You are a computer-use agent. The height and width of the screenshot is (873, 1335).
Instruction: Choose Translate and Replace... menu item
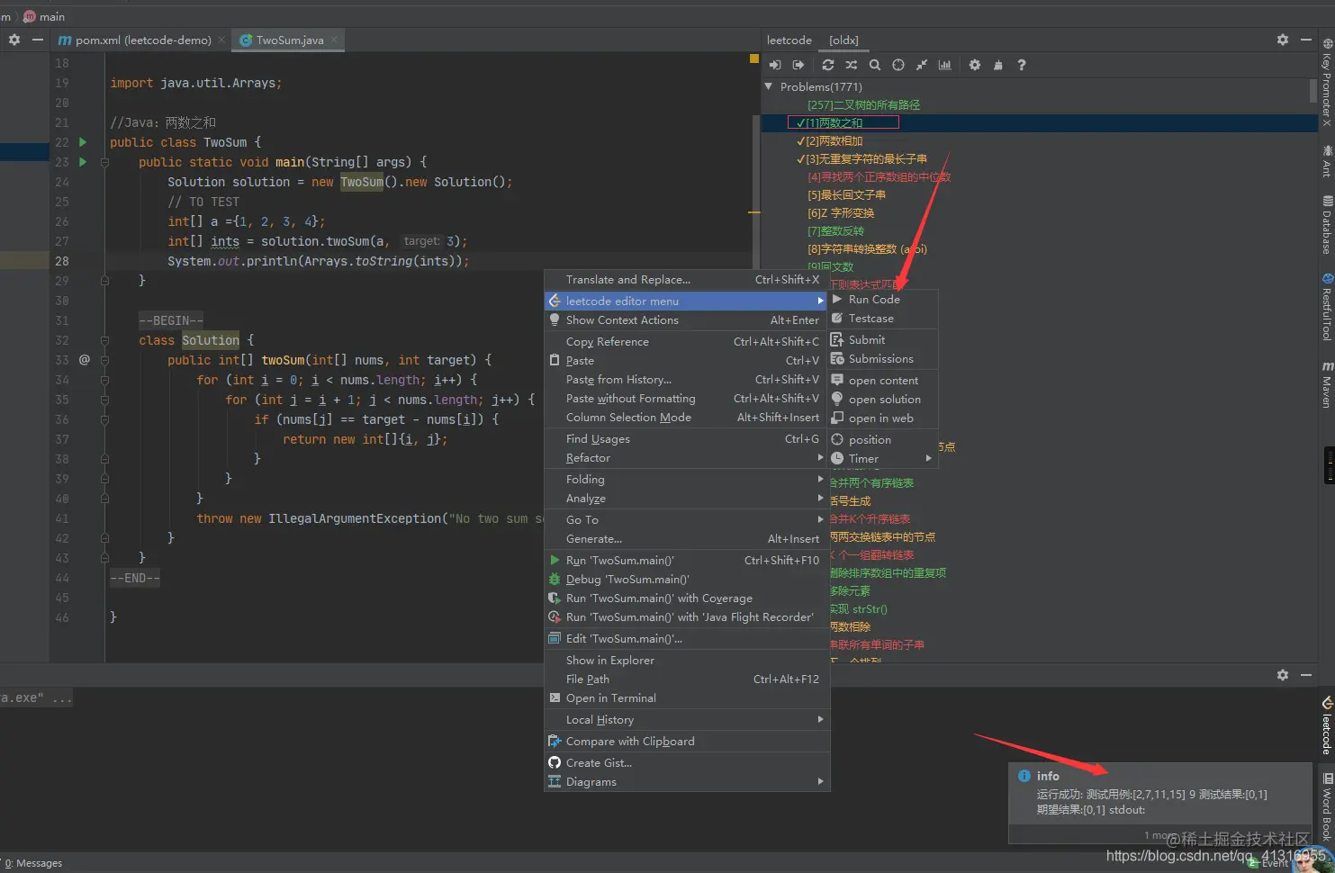tap(687, 279)
